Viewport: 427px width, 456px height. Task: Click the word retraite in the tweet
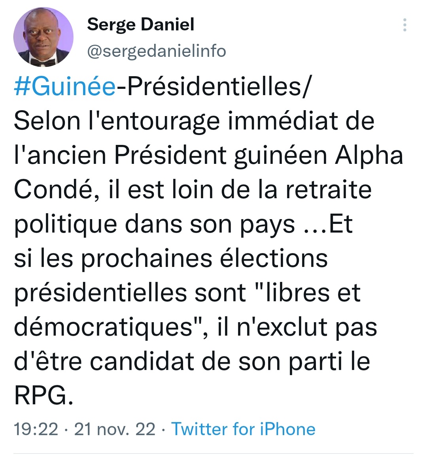[x=328, y=190]
